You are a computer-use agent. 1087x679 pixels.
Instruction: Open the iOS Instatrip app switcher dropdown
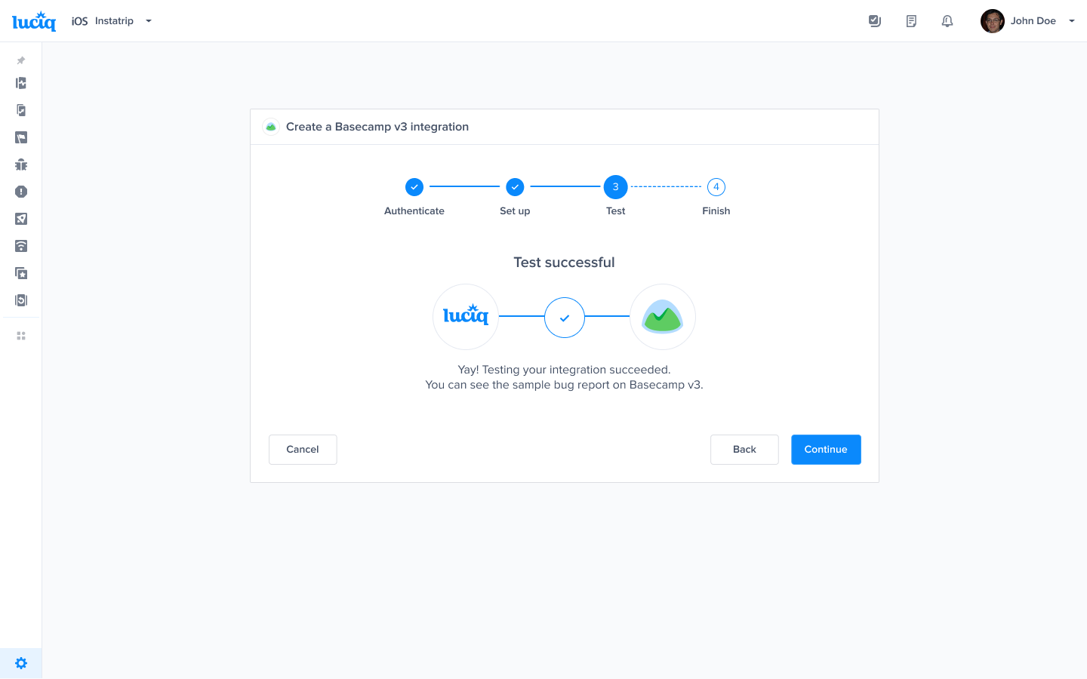(x=112, y=21)
